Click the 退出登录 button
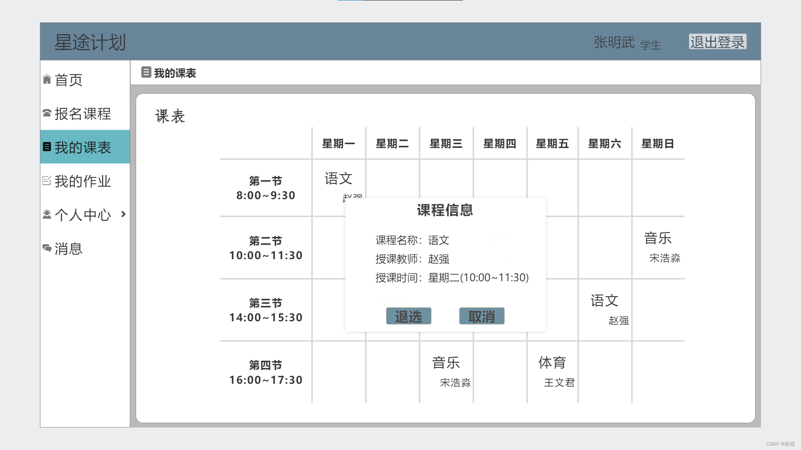The image size is (801, 450). [717, 42]
